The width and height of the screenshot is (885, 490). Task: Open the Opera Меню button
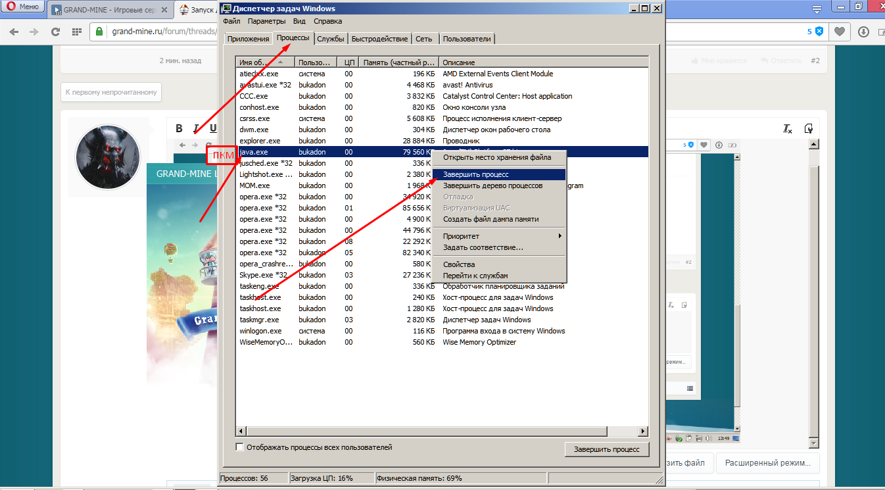[x=23, y=7]
